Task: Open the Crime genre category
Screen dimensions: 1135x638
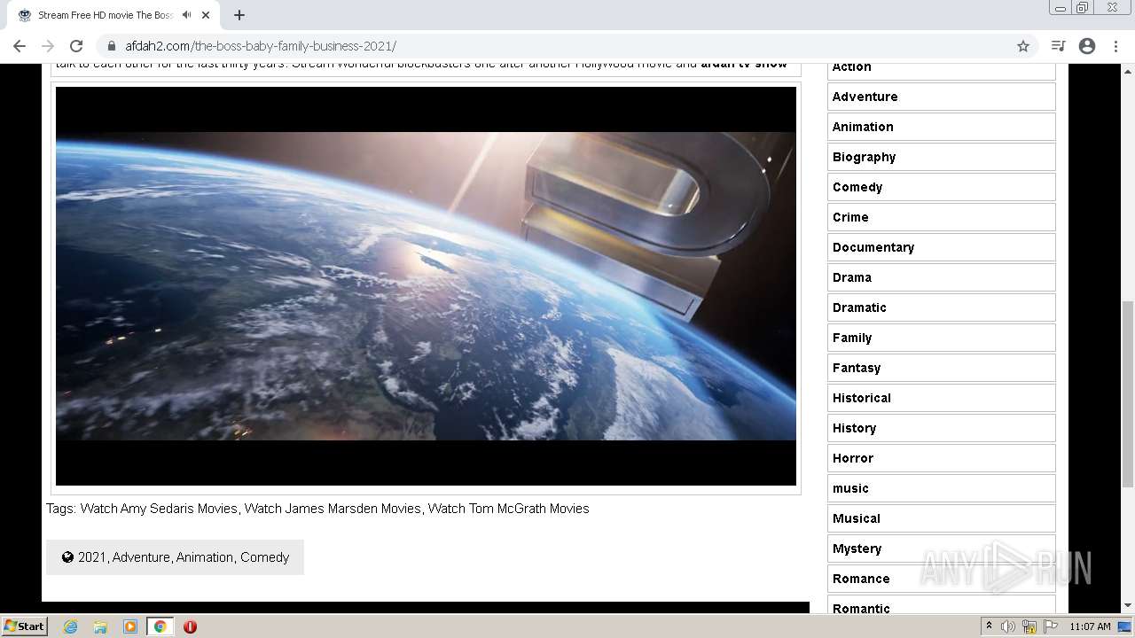Action: point(942,217)
